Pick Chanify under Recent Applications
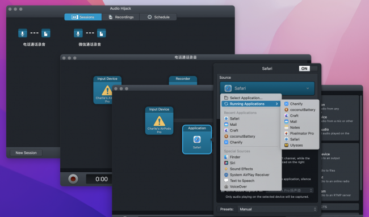The width and height of the screenshot is (369, 217). pyautogui.click(x=251, y=142)
